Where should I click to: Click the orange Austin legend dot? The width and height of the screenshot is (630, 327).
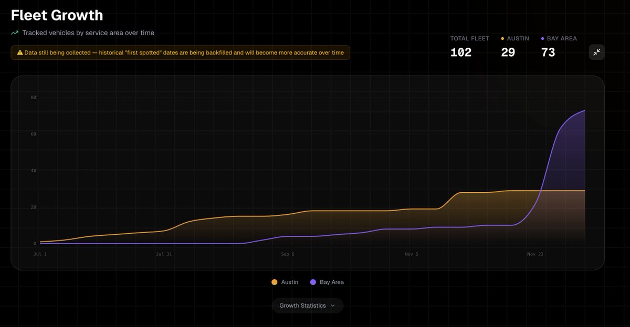tap(275, 282)
